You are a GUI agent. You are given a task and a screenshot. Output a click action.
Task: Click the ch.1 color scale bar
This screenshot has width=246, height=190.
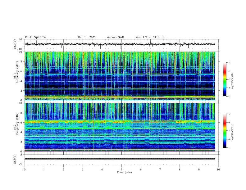pos(225,79)
